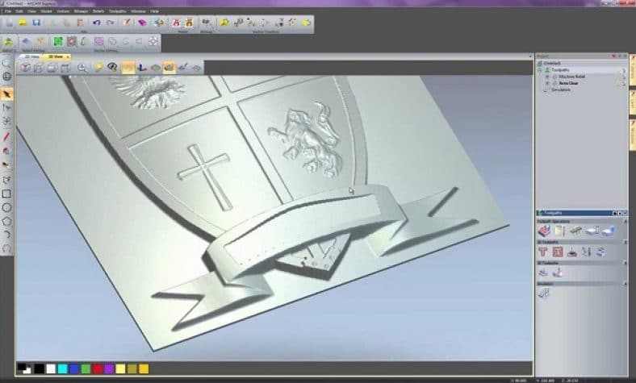Click the yellow Open folder icon
The image size is (636, 383).
point(23,23)
